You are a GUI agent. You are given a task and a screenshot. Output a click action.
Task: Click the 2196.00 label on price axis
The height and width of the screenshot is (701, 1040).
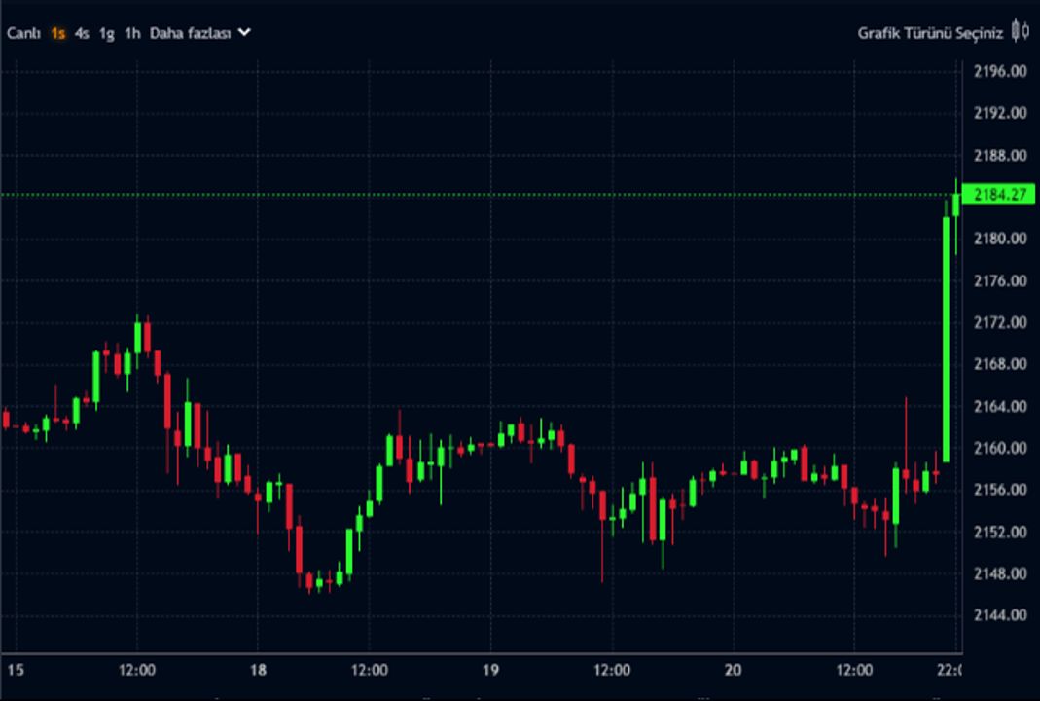point(999,71)
